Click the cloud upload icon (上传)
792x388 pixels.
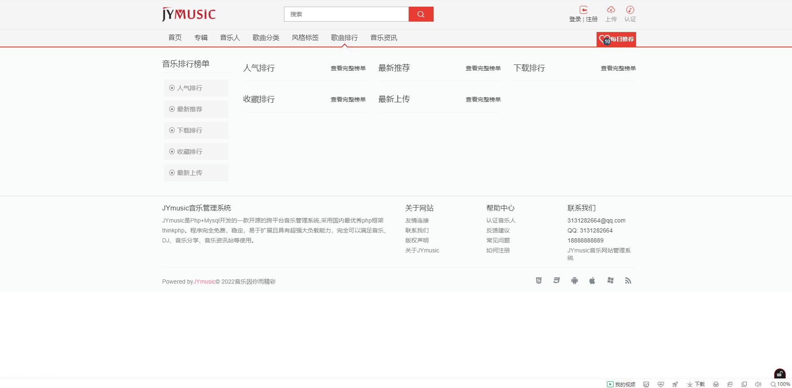(x=611, y=10)
